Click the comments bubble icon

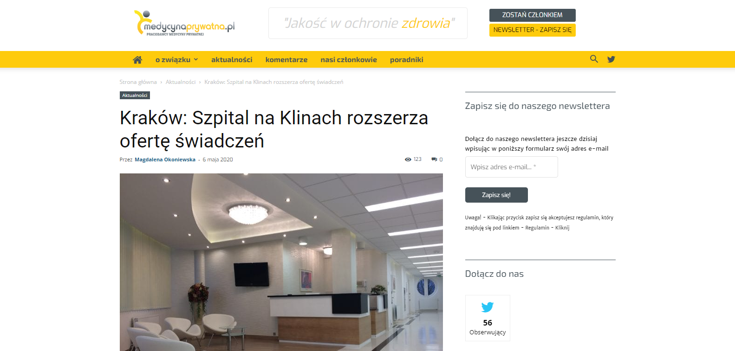(434, 160)
